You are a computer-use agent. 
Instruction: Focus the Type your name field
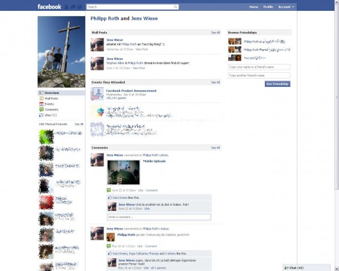[259, 67]
